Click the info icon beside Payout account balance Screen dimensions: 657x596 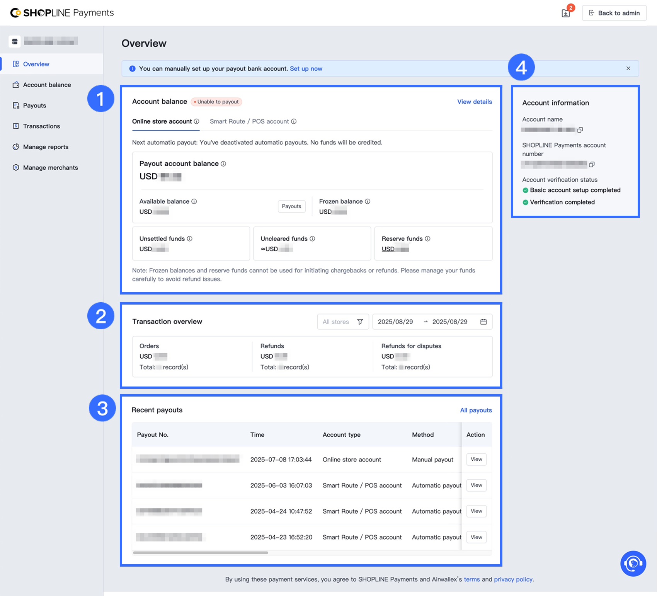[223, 164]
